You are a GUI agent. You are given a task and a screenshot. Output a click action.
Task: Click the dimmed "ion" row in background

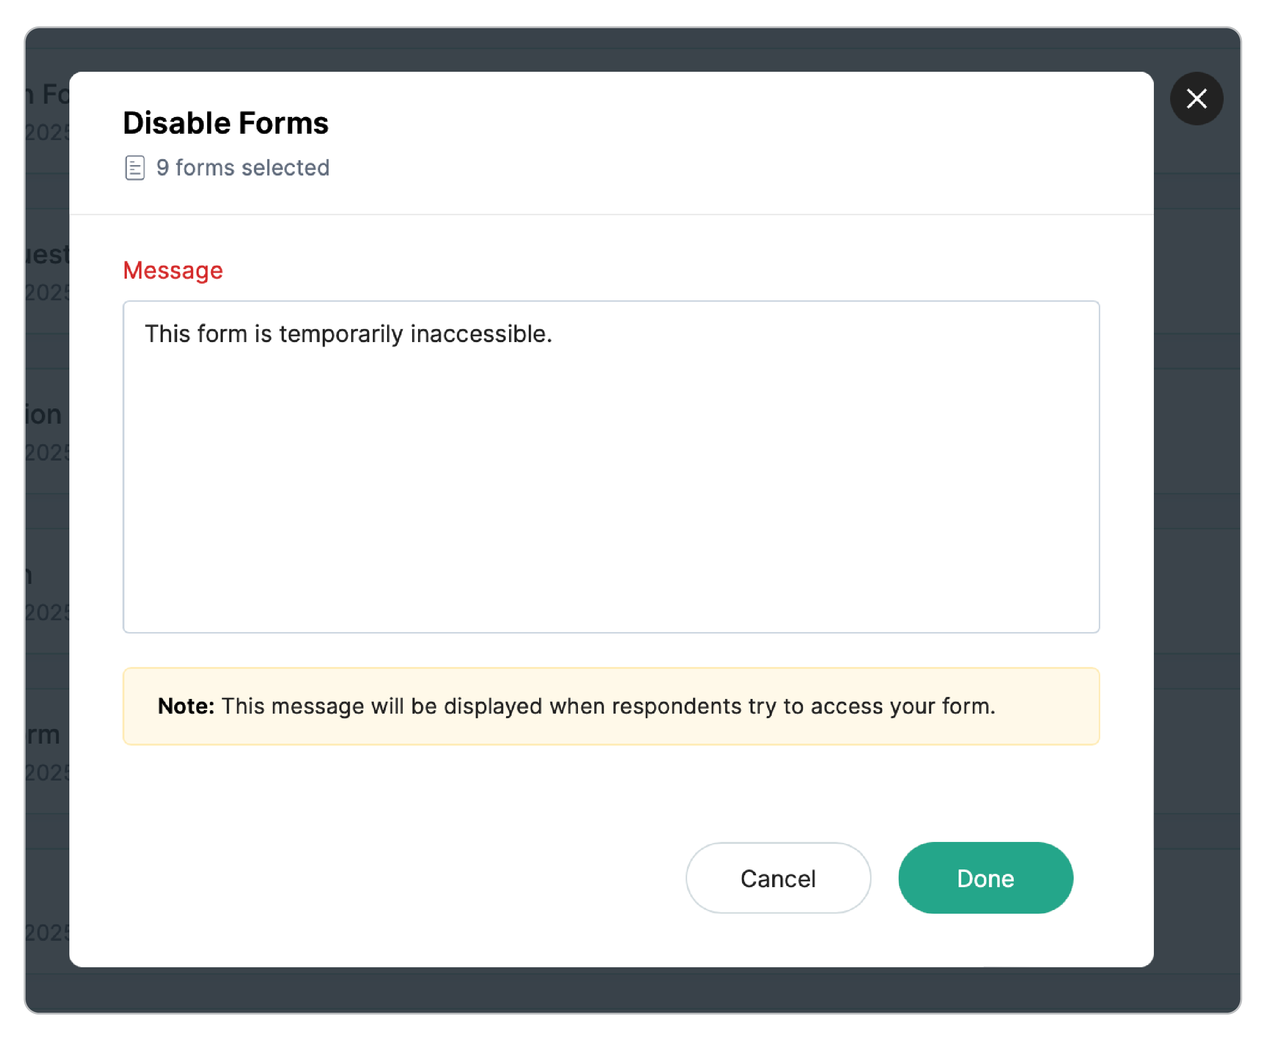point(43,415)
